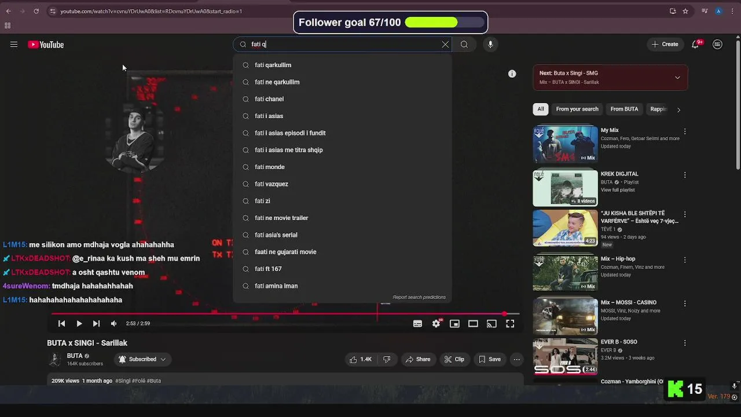
Task: Like the video with 1.4K likes
Action: click(360, 359)
